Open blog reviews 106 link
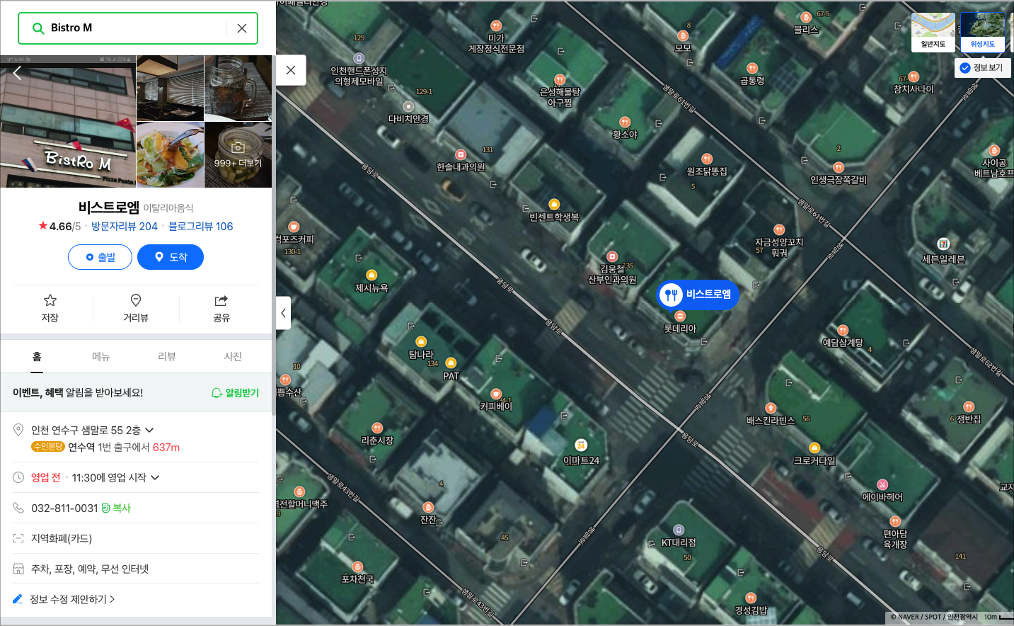1014x626 pixels. point(200,227)
